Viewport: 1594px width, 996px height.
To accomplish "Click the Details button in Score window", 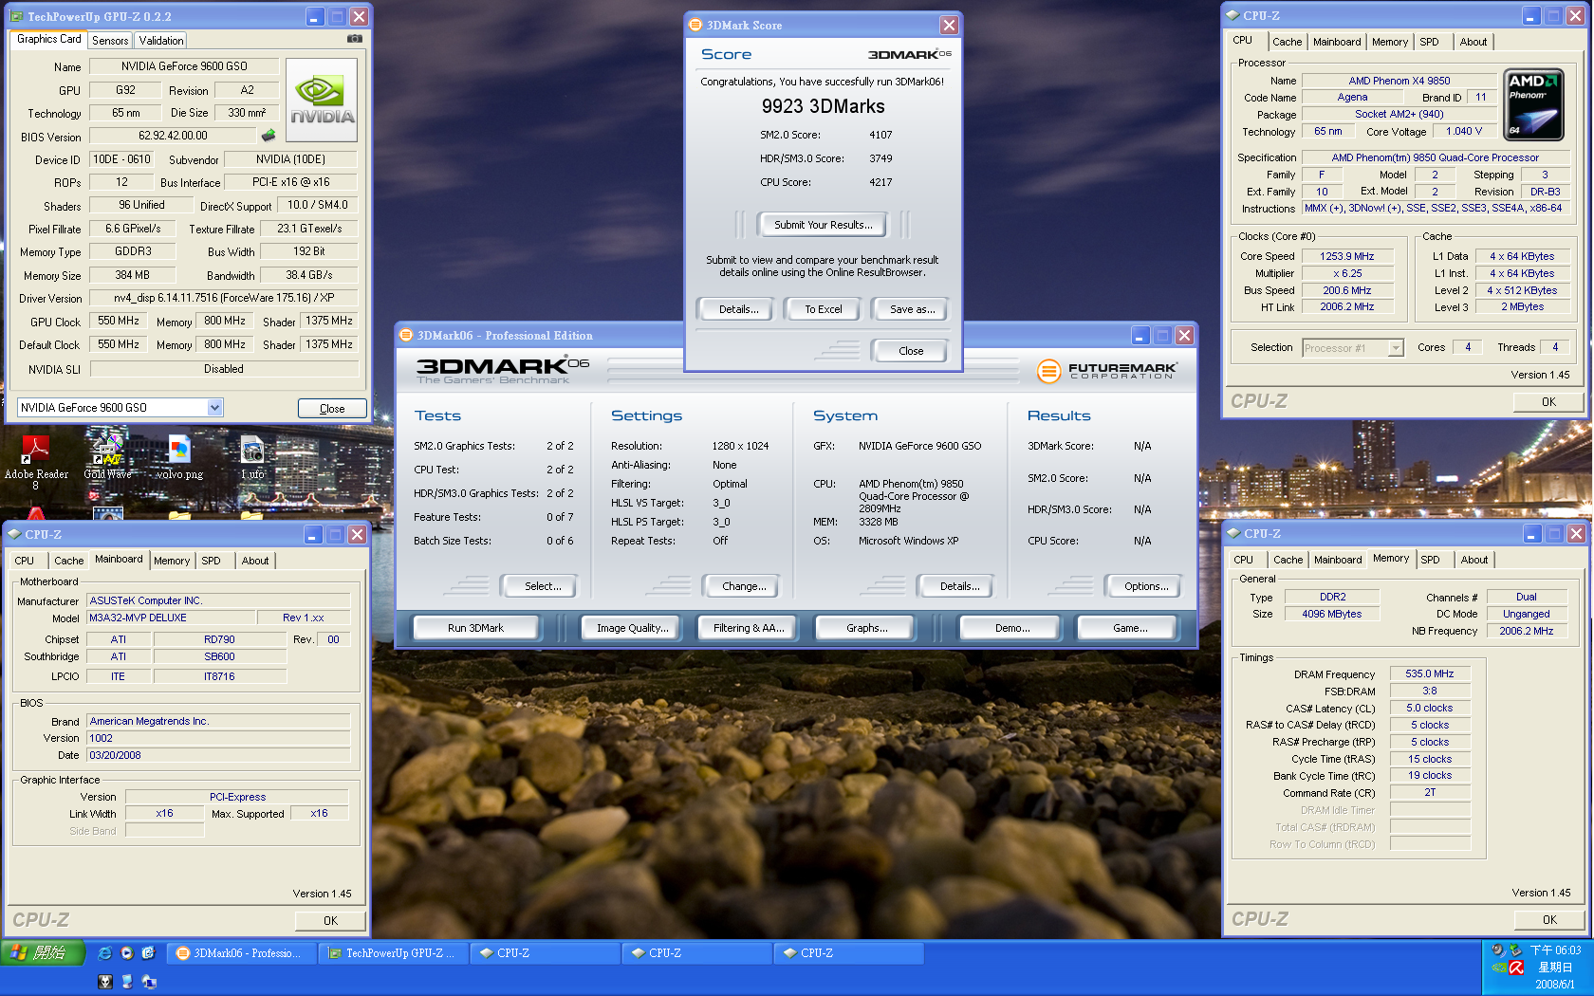I will tap(738, 309).
